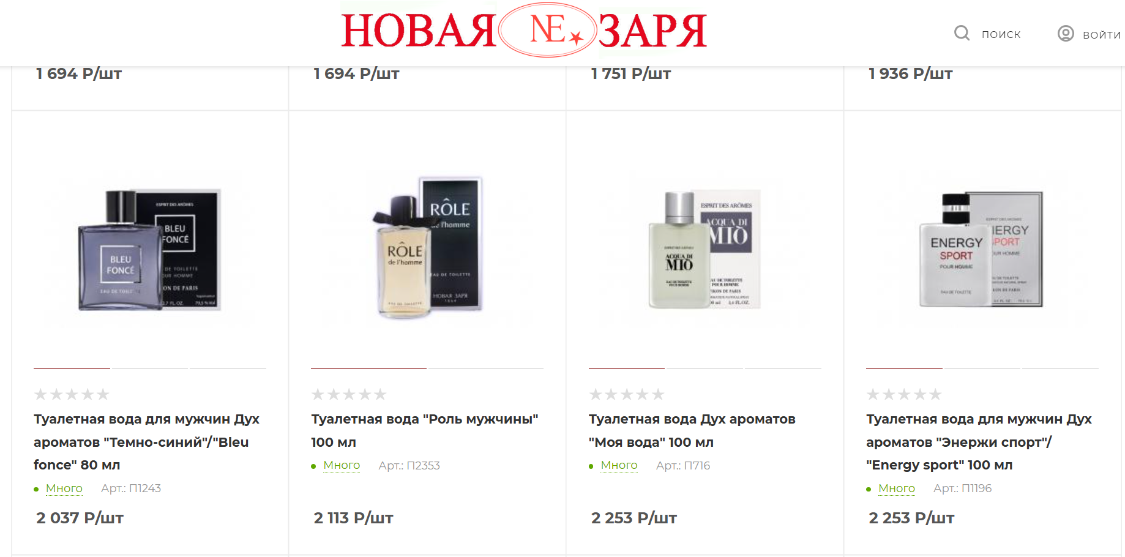Image resolution: width=1125 pixels, height=557 pixels.
Task: Open product title "Энержи спорт" 100 мл
Action: (979, 442)
